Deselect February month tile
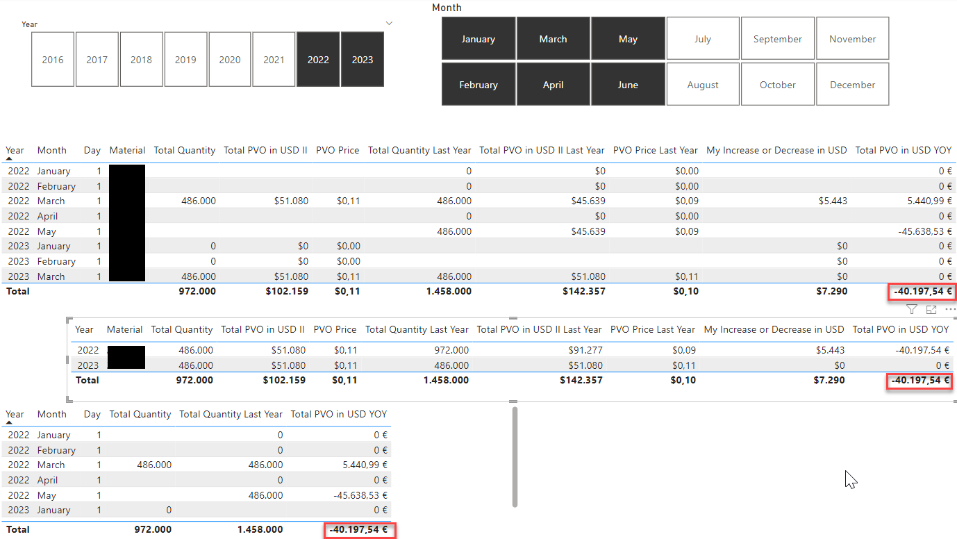Image resolution: width=957 pixels, height=539 pixels. pos(479,85)
